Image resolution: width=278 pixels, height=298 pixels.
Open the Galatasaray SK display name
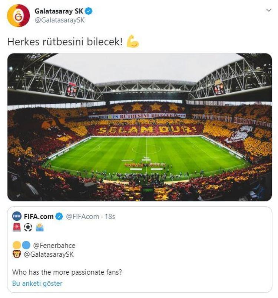[x=59, y=12]
